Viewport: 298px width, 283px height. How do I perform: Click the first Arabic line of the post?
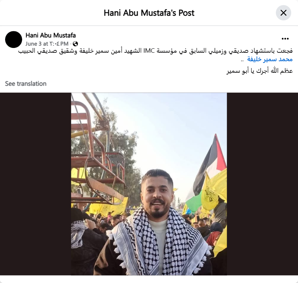click(155, 51)
